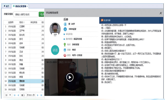Click the teal 谈话 circle button
Viewport: 165px width, 100px height.
point(55,50)
